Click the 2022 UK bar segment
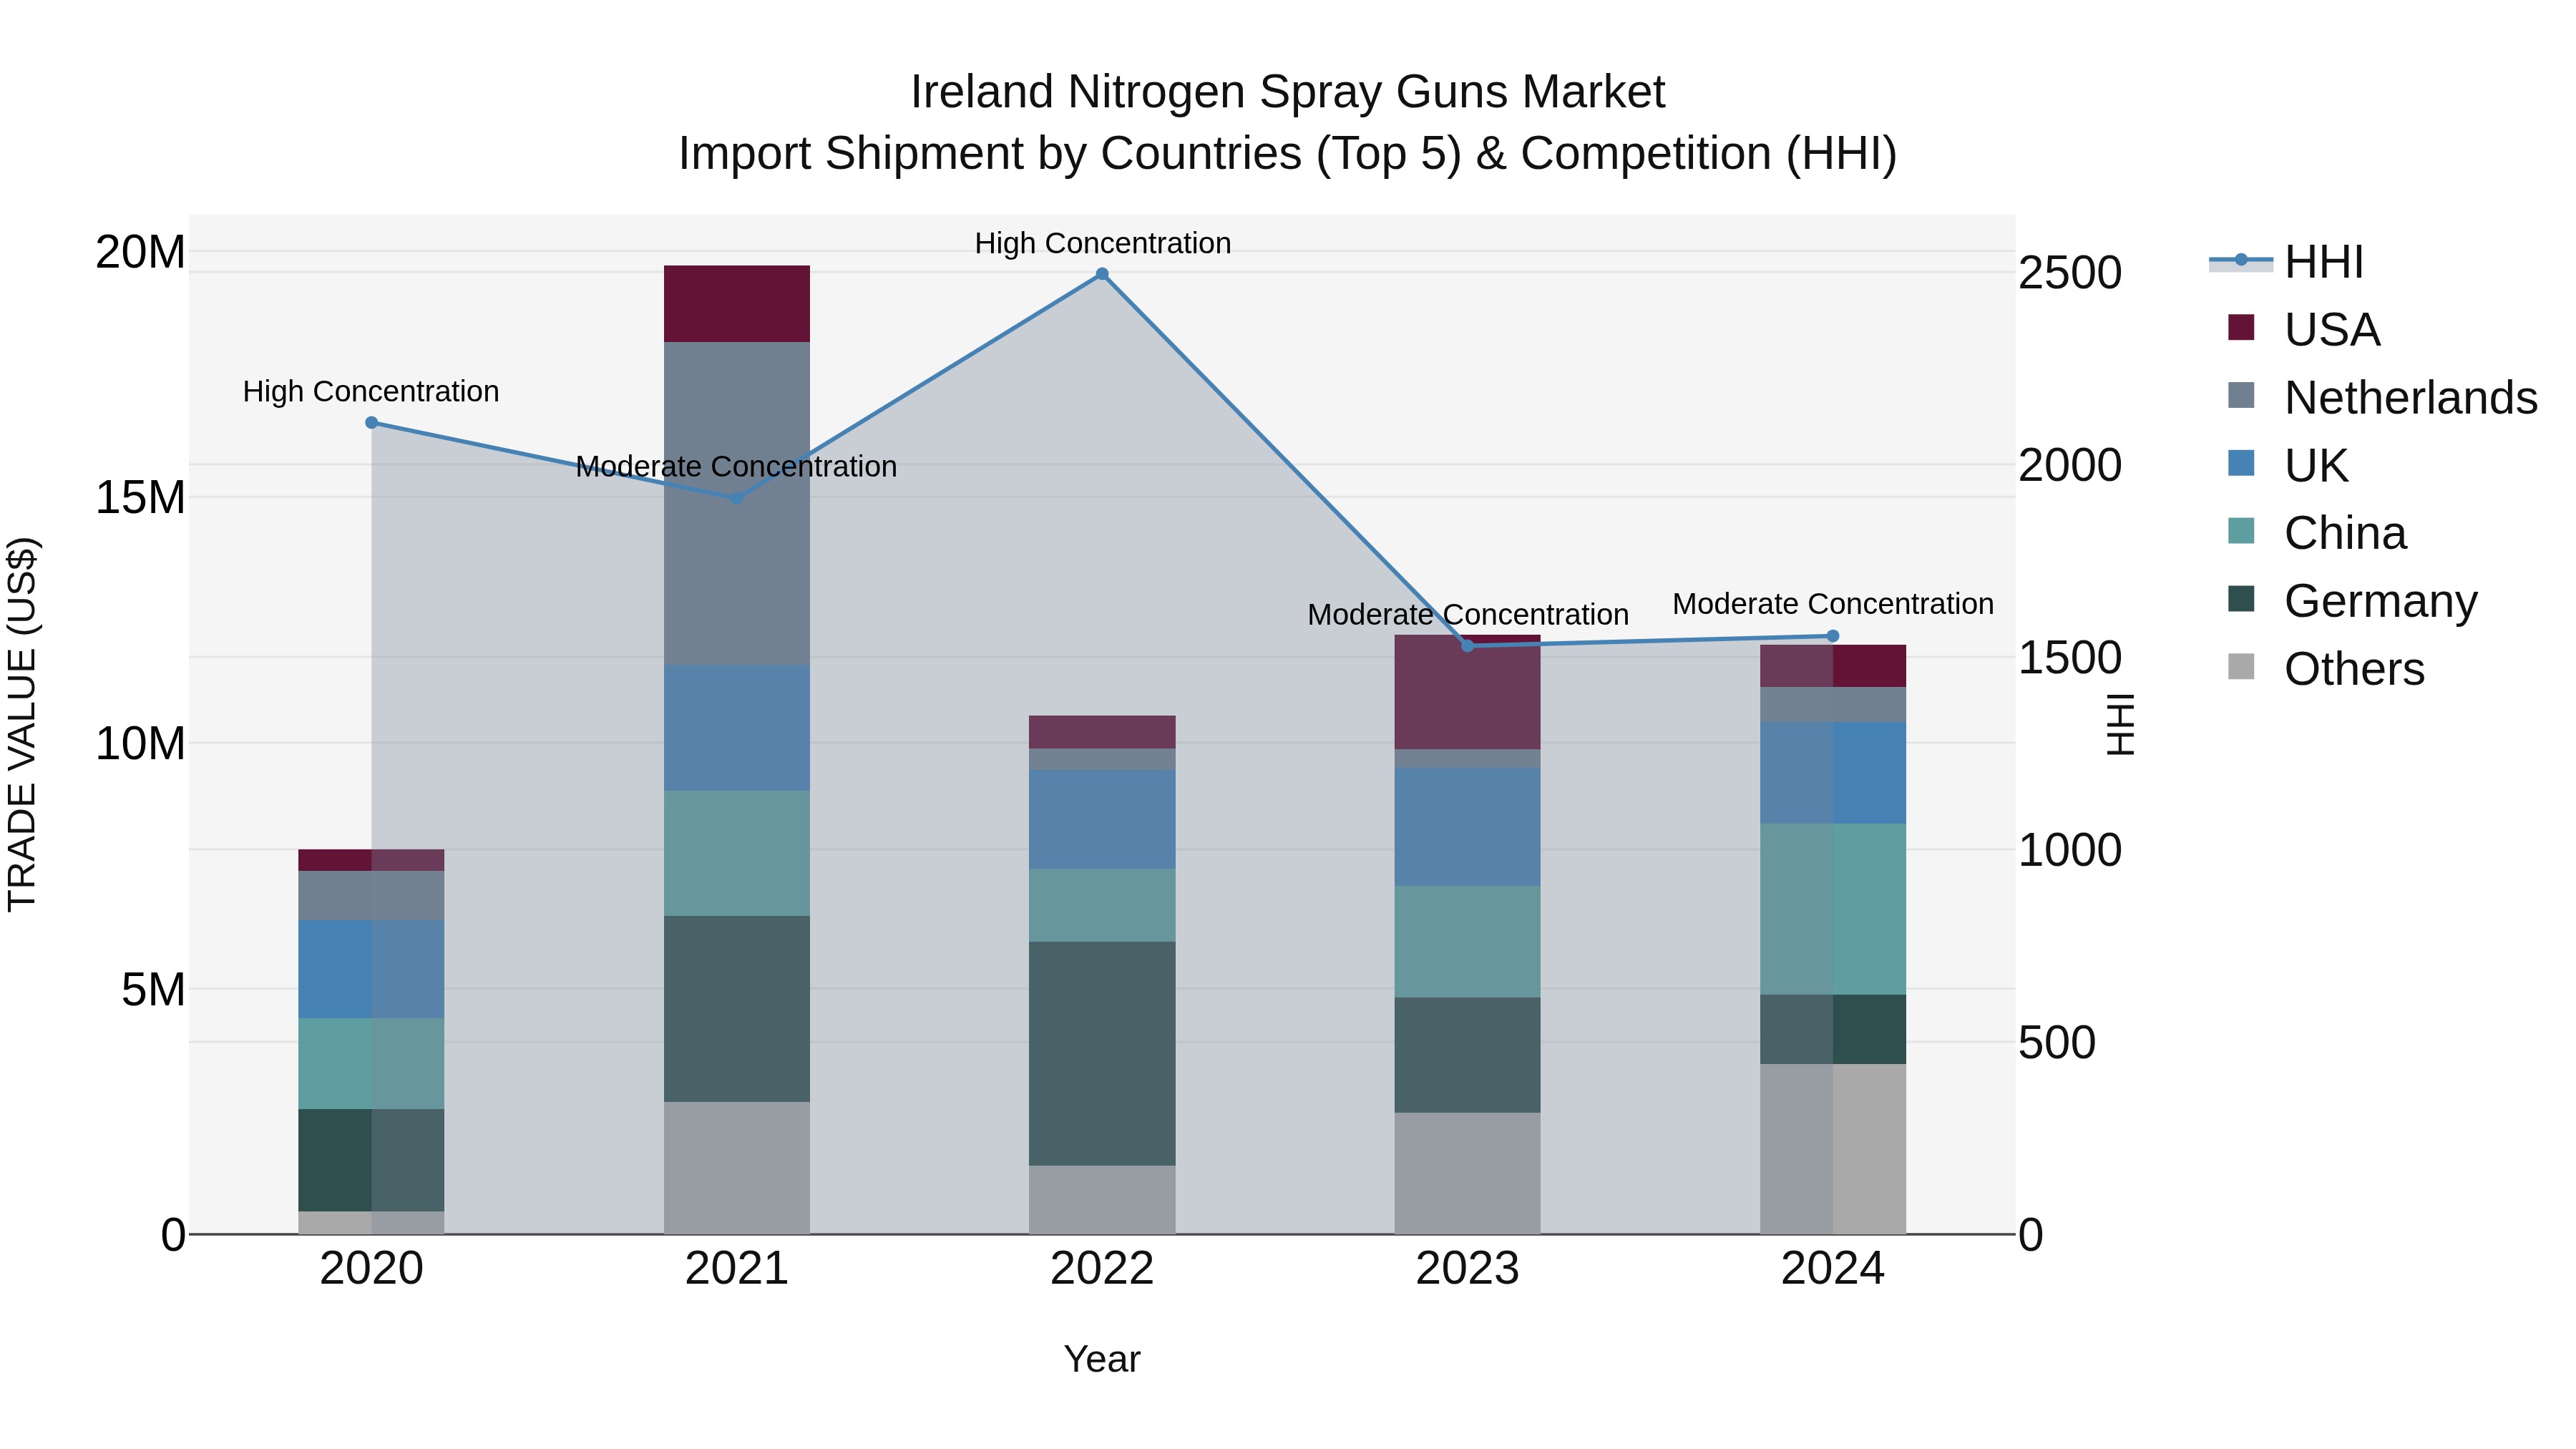The width and height of the screenshot is (2576, 1449). coord(1102,819)
